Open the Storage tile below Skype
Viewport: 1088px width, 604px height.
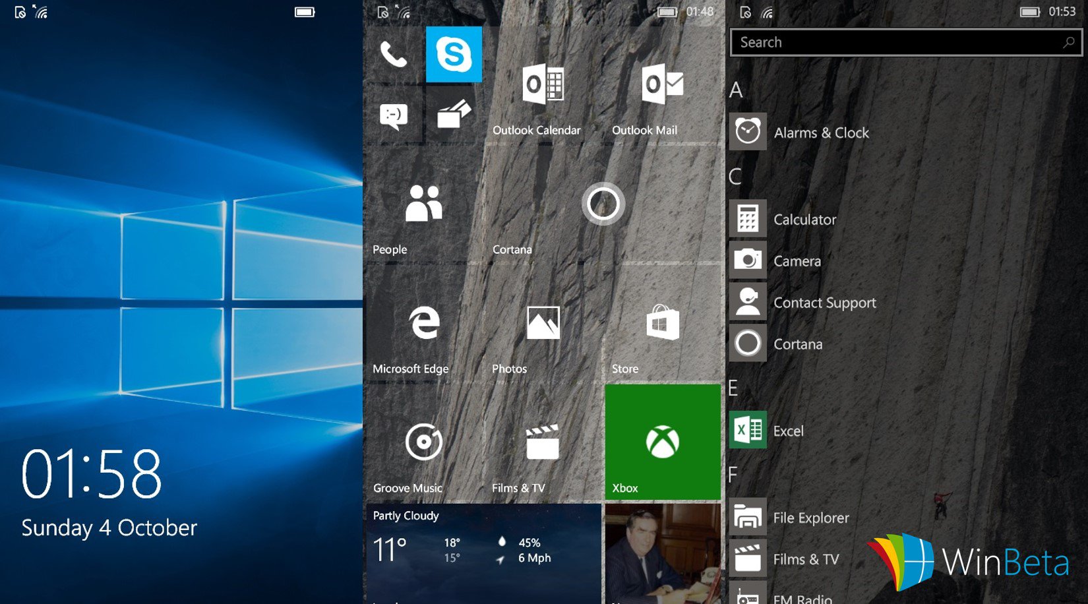(x=454, y=115)
